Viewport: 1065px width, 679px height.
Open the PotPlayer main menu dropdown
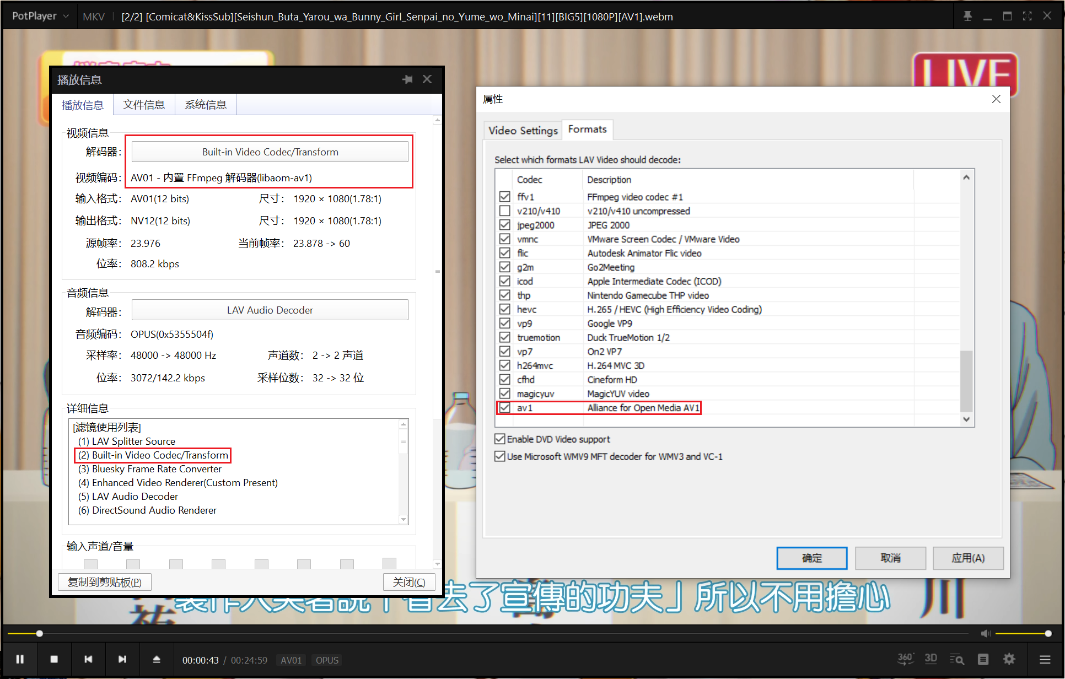point(40,17)
